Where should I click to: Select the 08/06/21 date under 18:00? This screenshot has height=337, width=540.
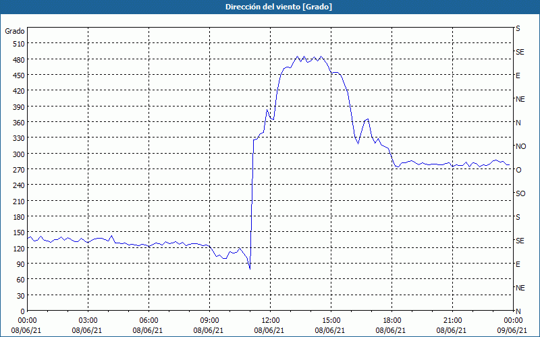pyautogui.click(x=391, y=330)
